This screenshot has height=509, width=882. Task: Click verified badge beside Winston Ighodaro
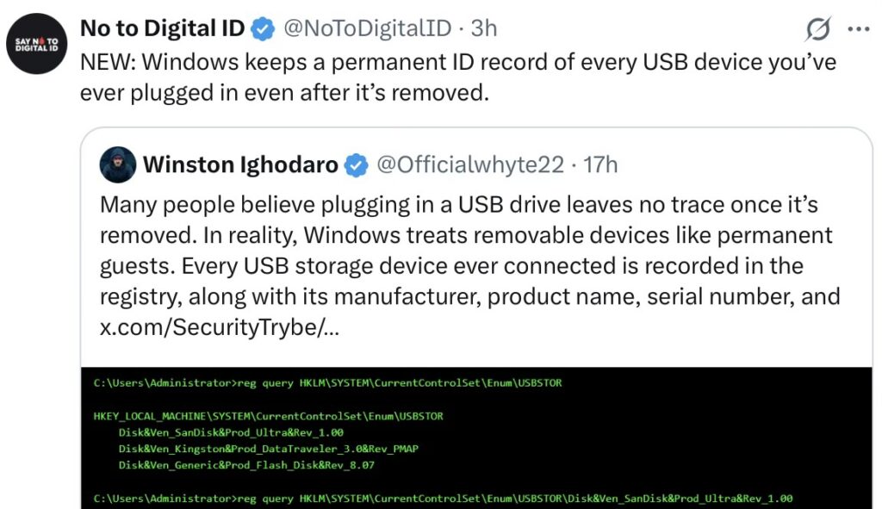pyautogui.click(x=357, y=164)
